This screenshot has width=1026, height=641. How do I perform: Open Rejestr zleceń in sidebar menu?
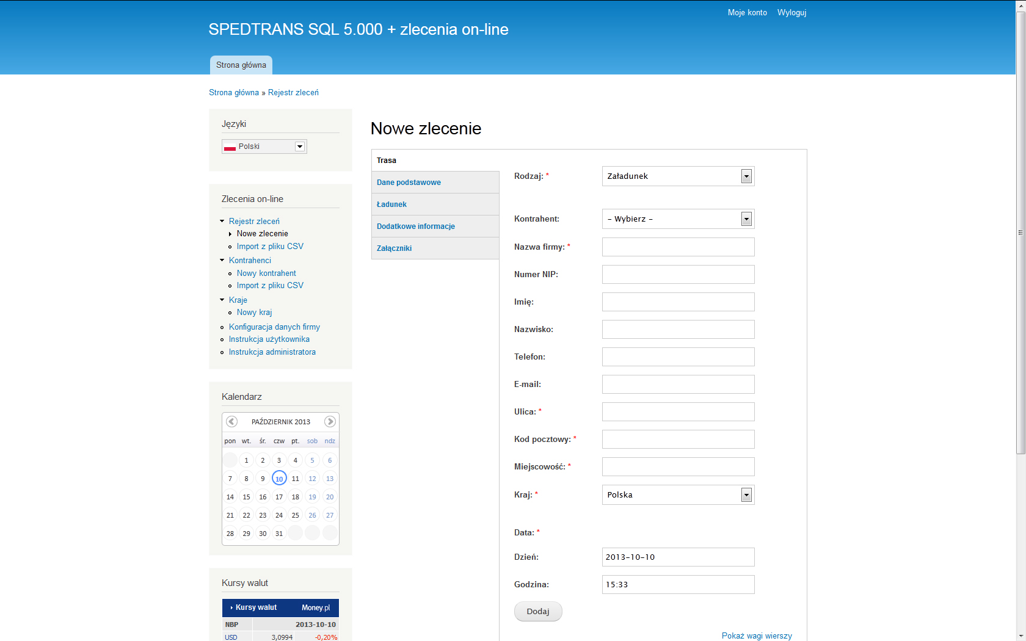point(254,221)
